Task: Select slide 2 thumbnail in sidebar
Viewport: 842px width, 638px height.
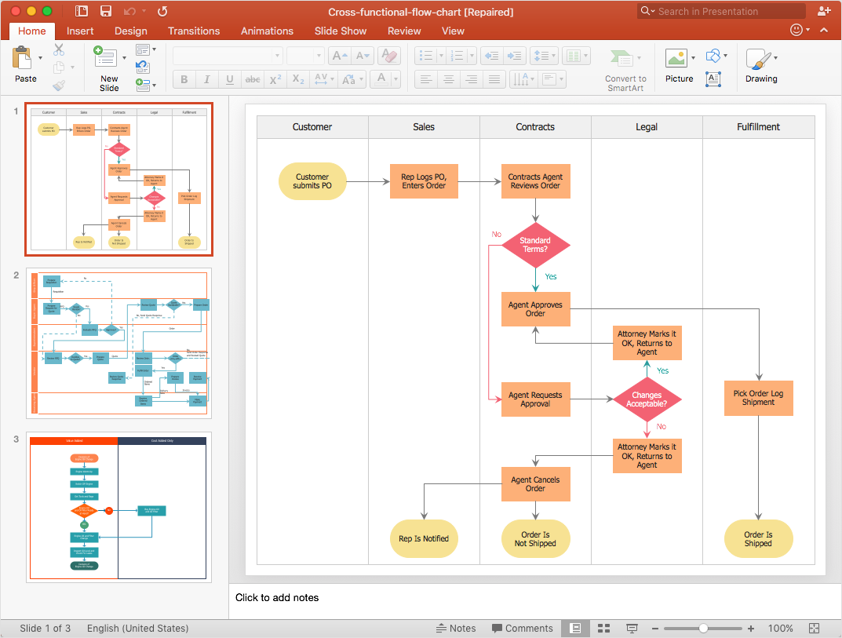Action: 118,343
